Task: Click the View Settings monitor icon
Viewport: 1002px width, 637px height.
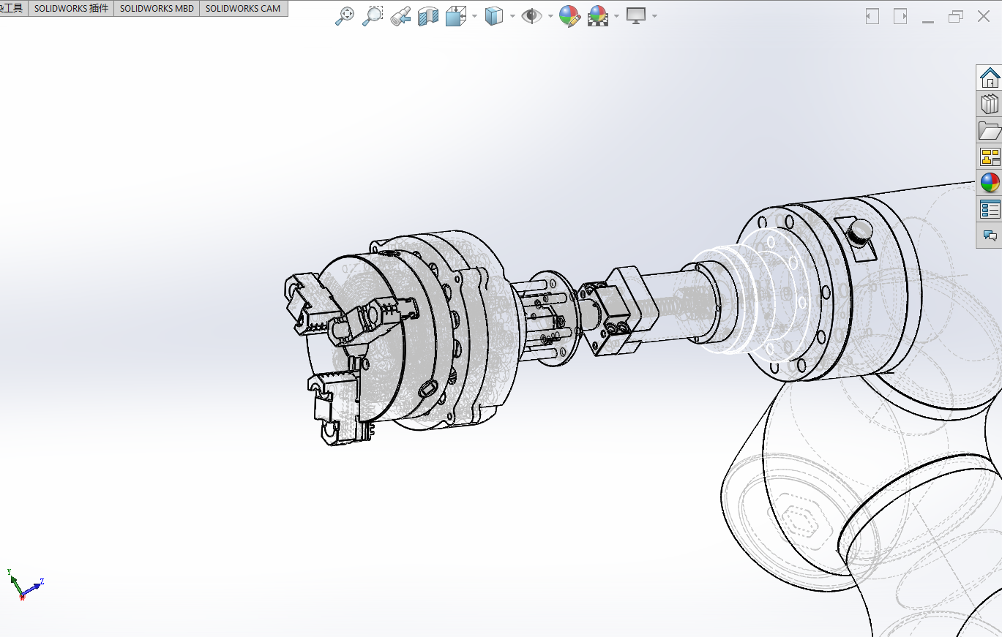Action: 635,16
